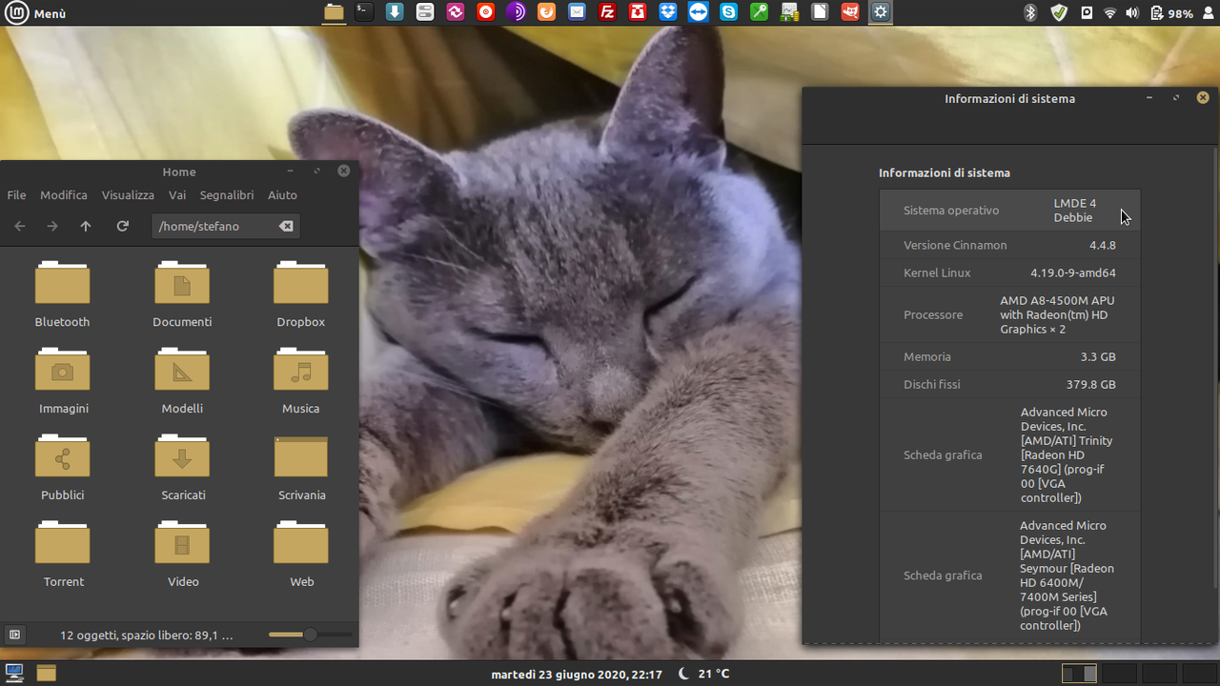Open the files launcher in the top panel

pos(333,12)
